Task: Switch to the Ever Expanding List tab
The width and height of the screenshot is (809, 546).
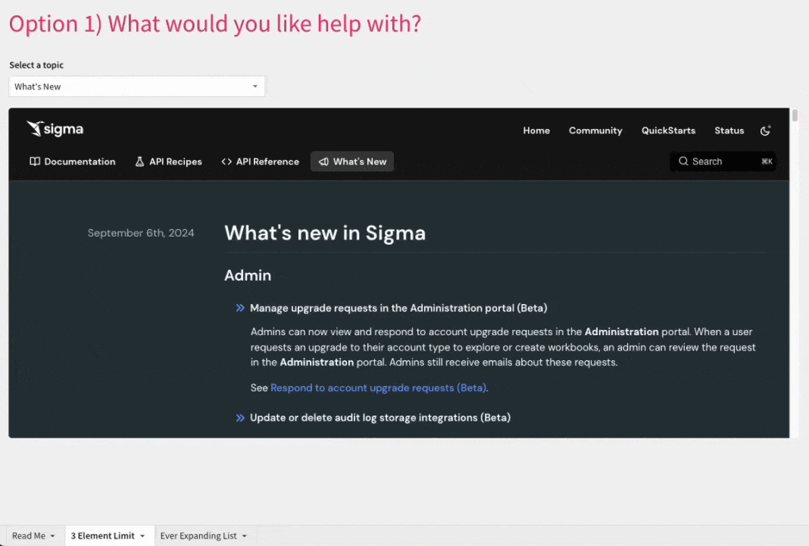Action: point(198,536)
